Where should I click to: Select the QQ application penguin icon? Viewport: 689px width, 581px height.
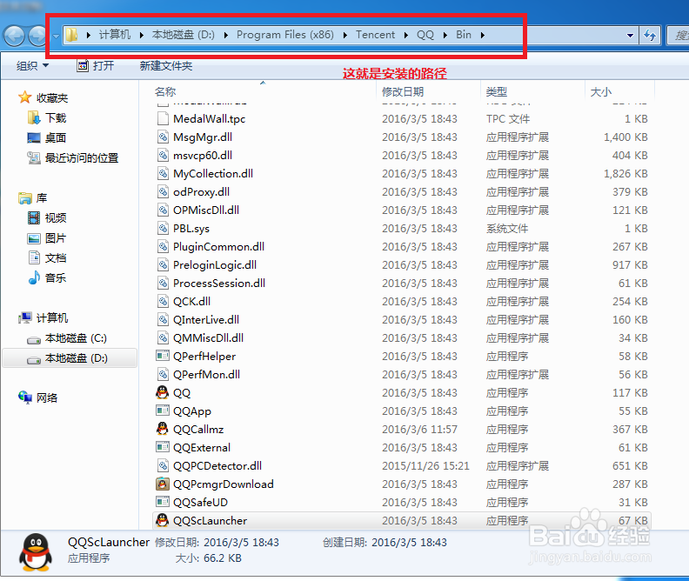(x=163, y=392)
